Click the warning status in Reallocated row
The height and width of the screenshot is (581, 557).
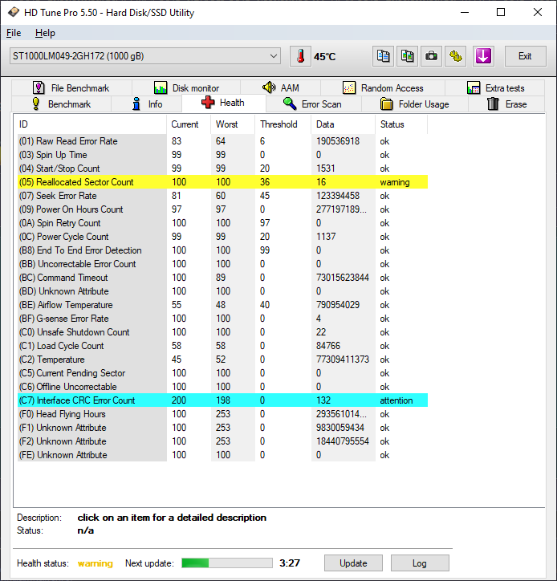tap(395, 182)
